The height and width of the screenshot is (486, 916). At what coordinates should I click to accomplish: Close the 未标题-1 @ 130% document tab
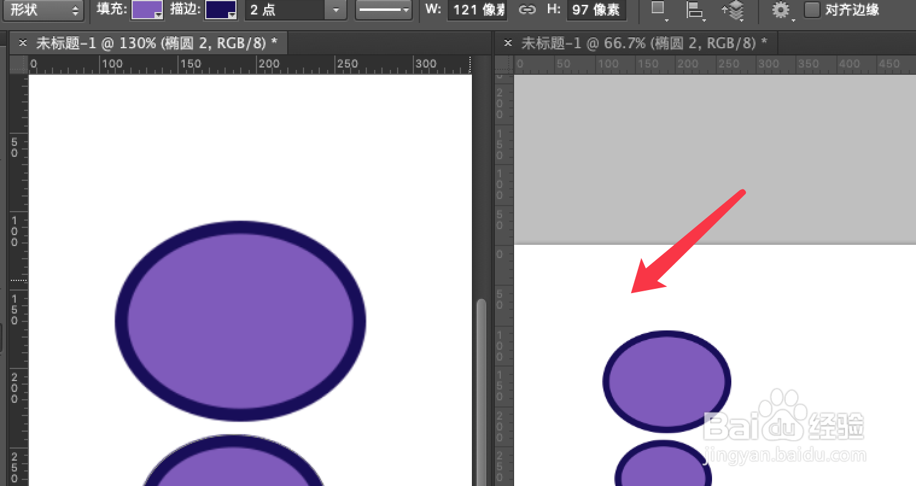pyautogui.click(x=22, y=43)
